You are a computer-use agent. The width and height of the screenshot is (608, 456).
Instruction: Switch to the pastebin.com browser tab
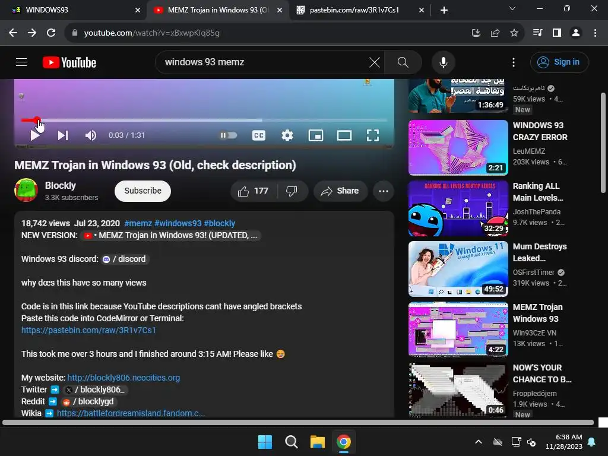pyautogui.click(x=359, y=10)
